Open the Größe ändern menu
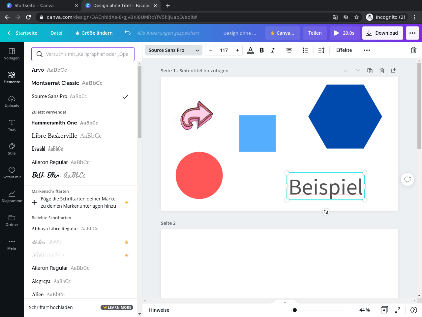 [x=94, y=33]
